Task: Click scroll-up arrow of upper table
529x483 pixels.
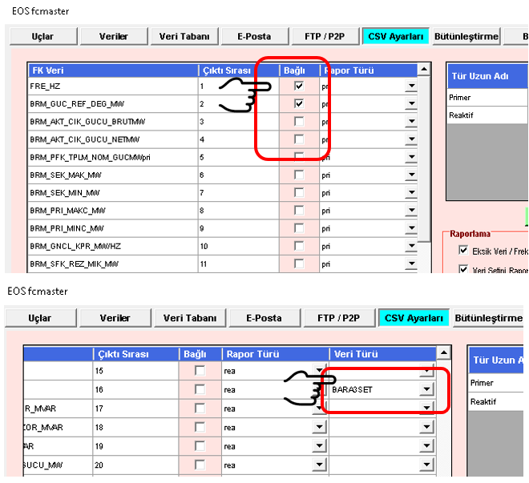Action: pos(424,70)
